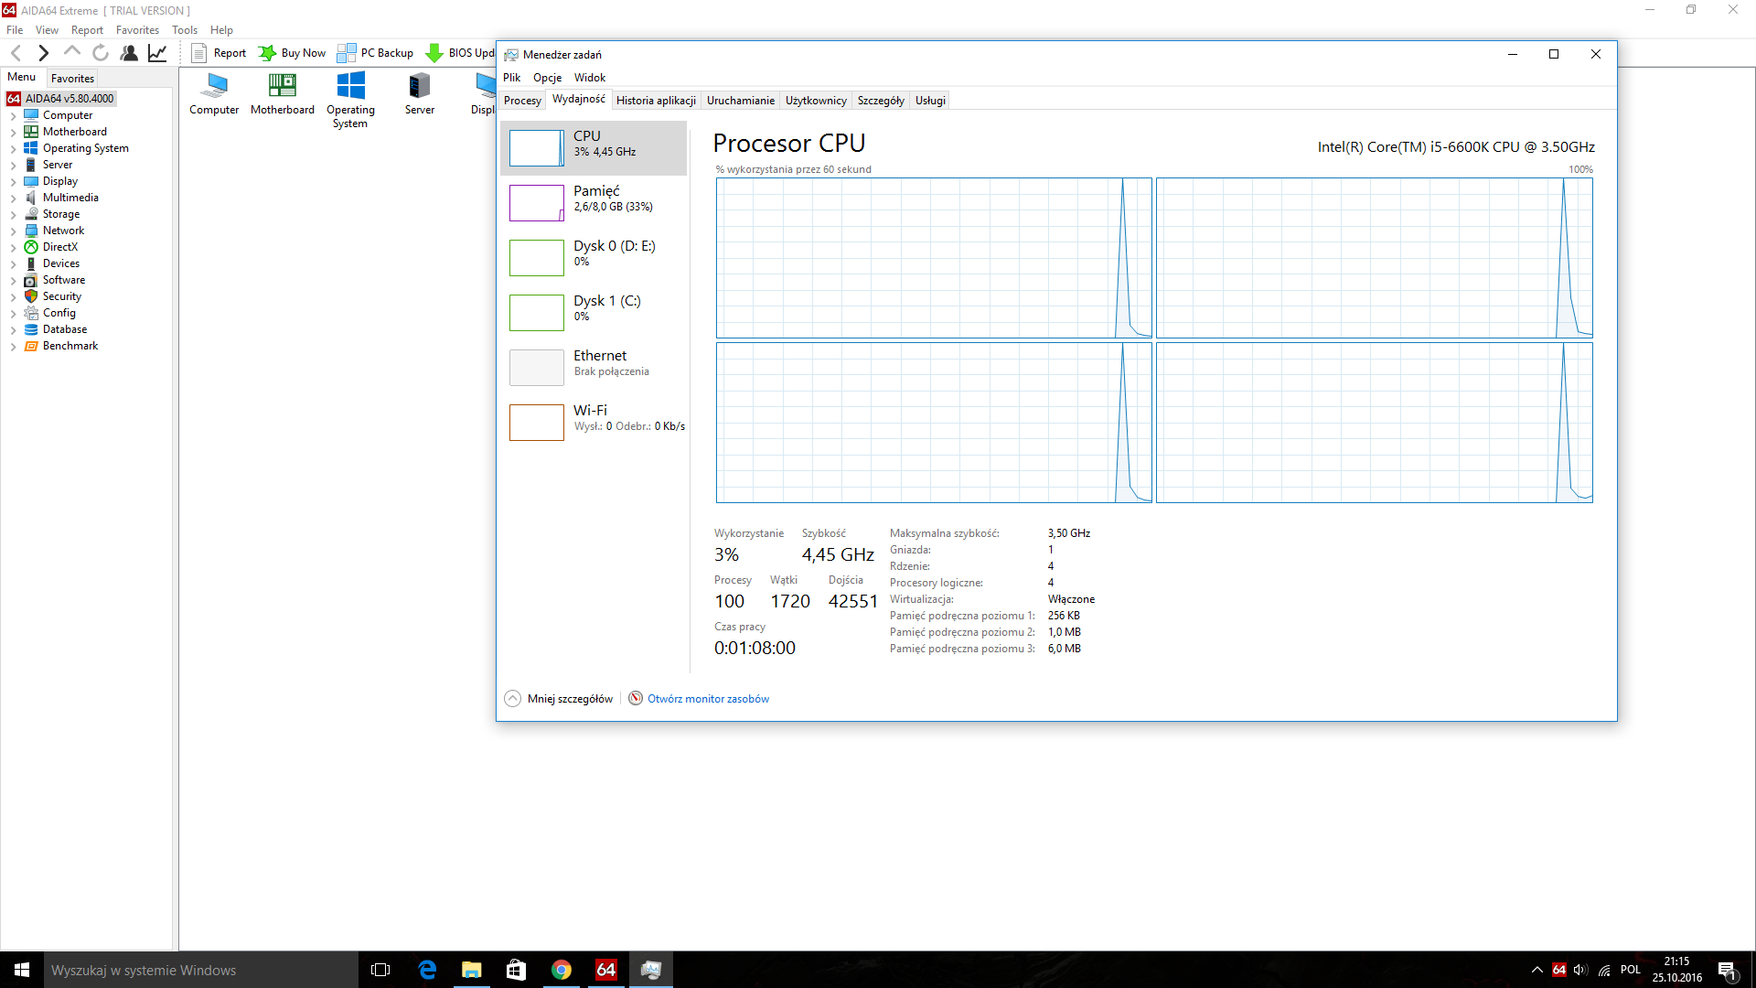Click the Windows search input box

(201, 970)
